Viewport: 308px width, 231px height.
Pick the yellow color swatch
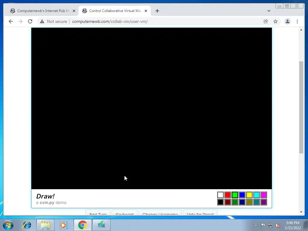[x=249, y=195]
